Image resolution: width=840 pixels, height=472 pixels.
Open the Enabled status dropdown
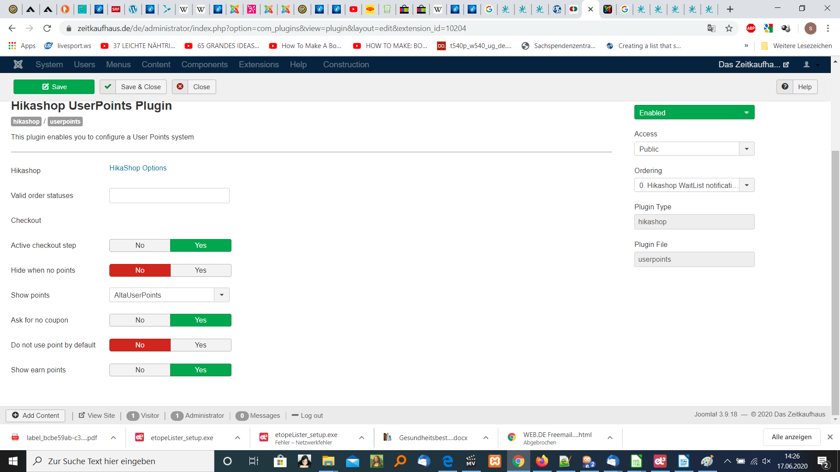tap(694, 112)
